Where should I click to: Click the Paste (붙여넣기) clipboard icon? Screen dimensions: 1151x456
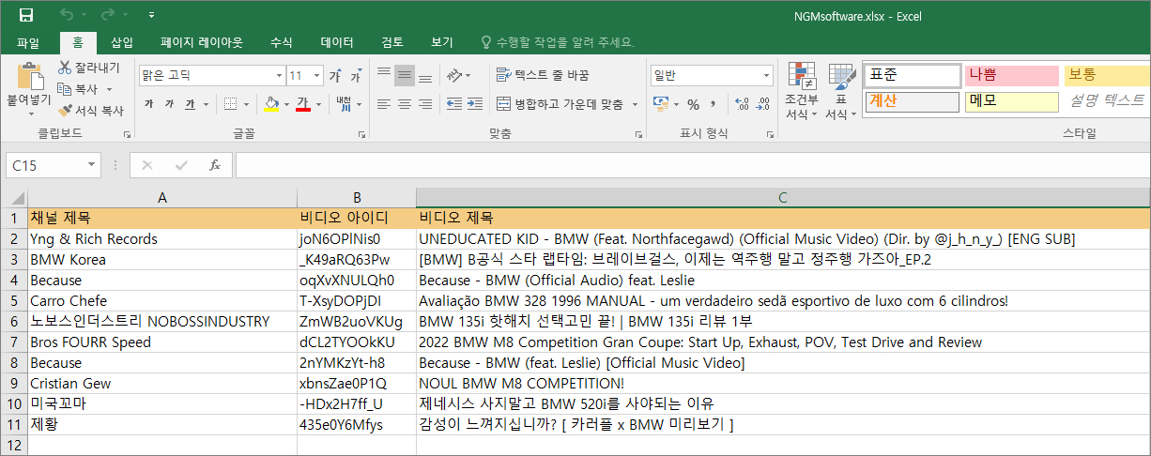pos(30,78)
